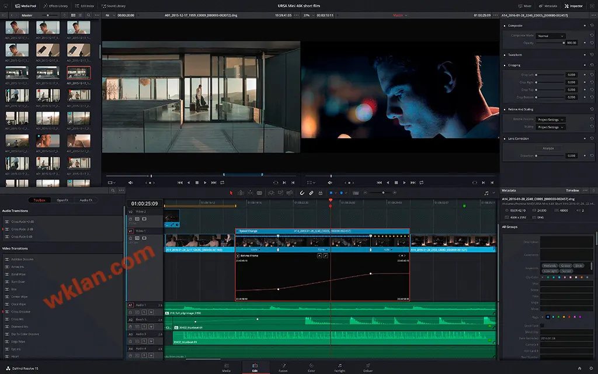The image size is (598, 374).
Task: Select the red-highlighted media pool thumbnail
Action: click(x=79, y=72)
